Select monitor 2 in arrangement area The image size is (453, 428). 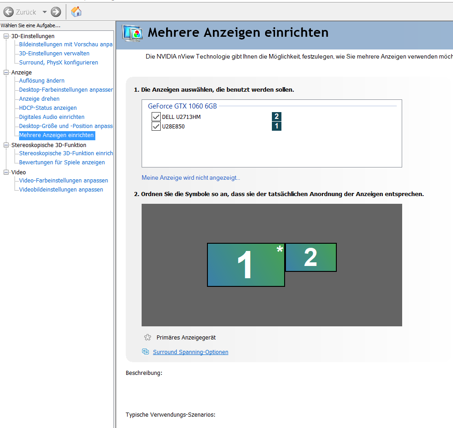pos(311,257)
